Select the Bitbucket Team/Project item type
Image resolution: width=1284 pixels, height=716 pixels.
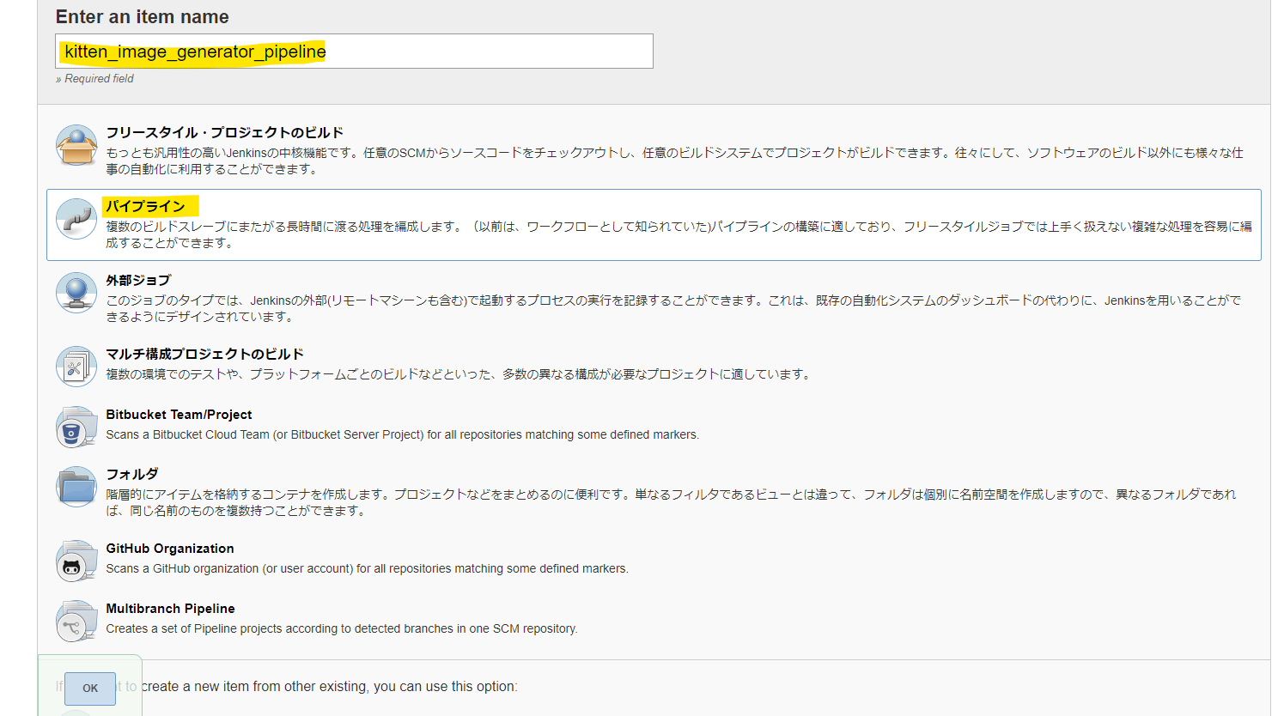(178, 414)
